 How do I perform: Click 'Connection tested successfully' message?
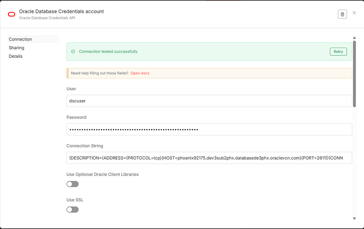[108, 52]
